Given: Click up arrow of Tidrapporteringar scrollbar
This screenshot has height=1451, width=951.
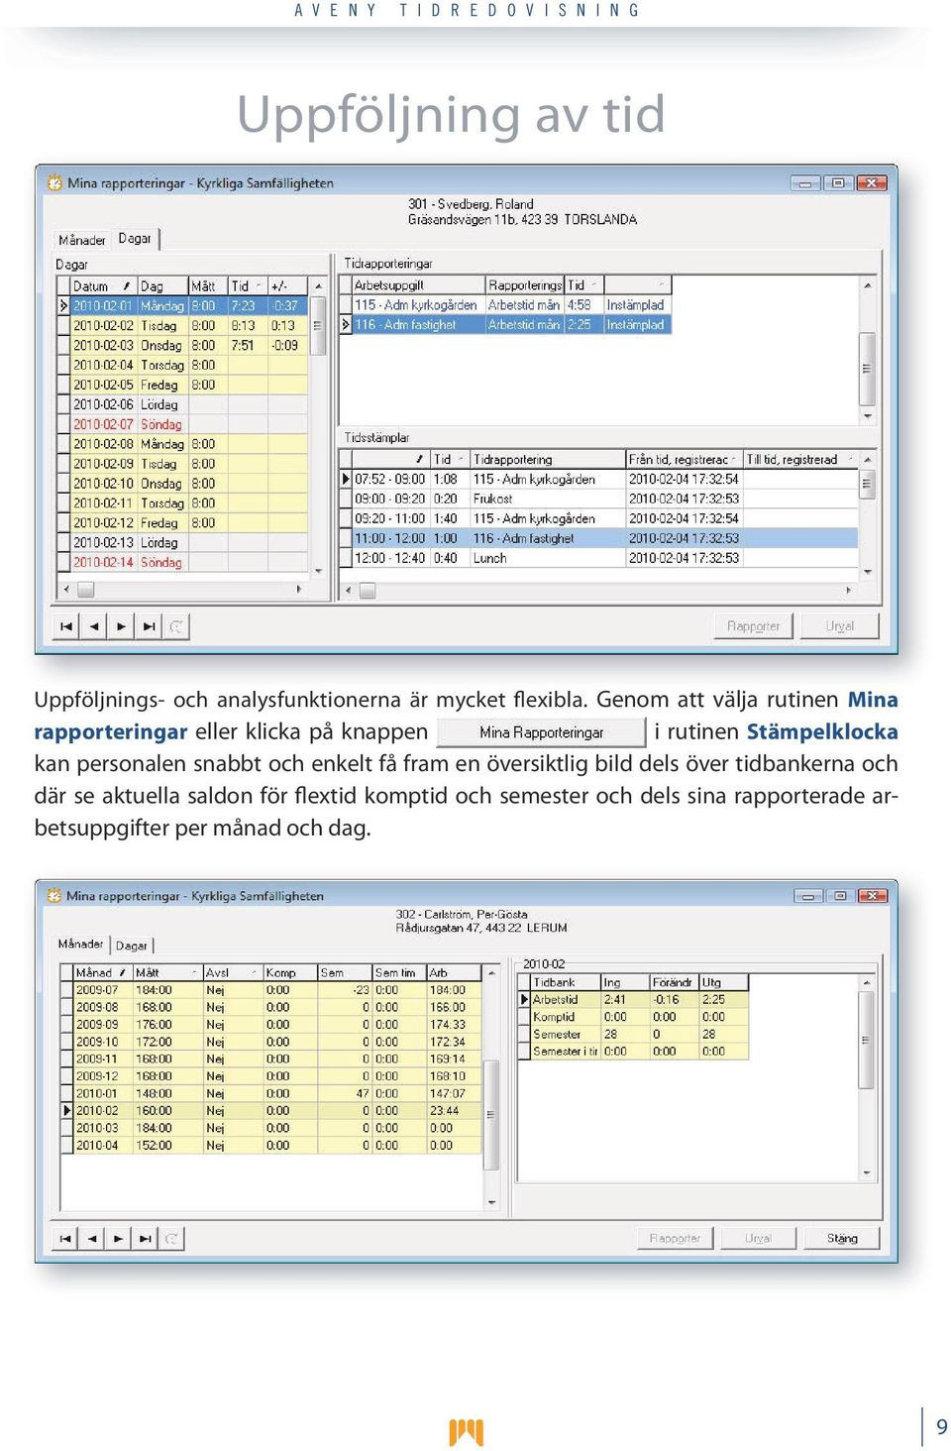Looking at the screenshot, I should coord(867,285).
